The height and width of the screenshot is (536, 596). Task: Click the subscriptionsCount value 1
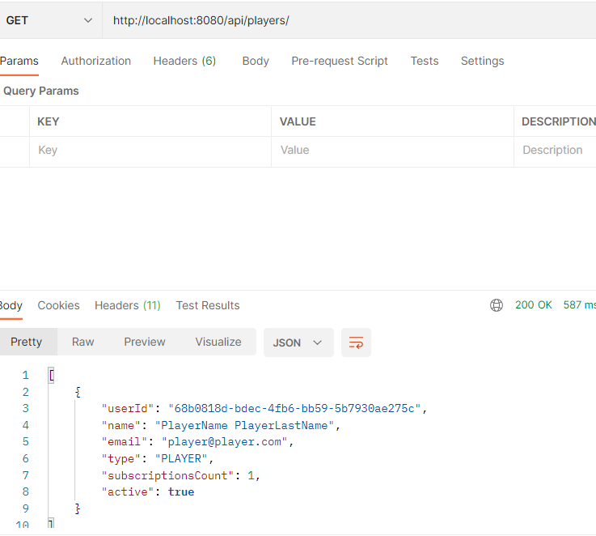(251, 475)
